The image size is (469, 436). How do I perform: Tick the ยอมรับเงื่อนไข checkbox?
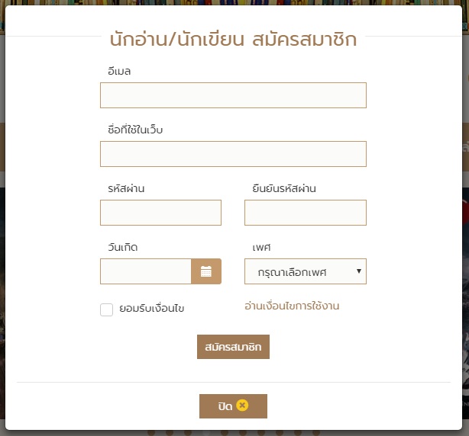[107, 309]
